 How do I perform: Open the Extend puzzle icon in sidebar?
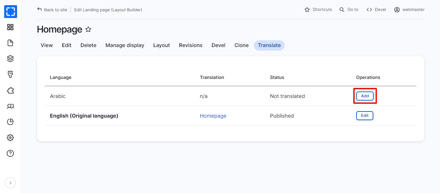tap(10, 90)
